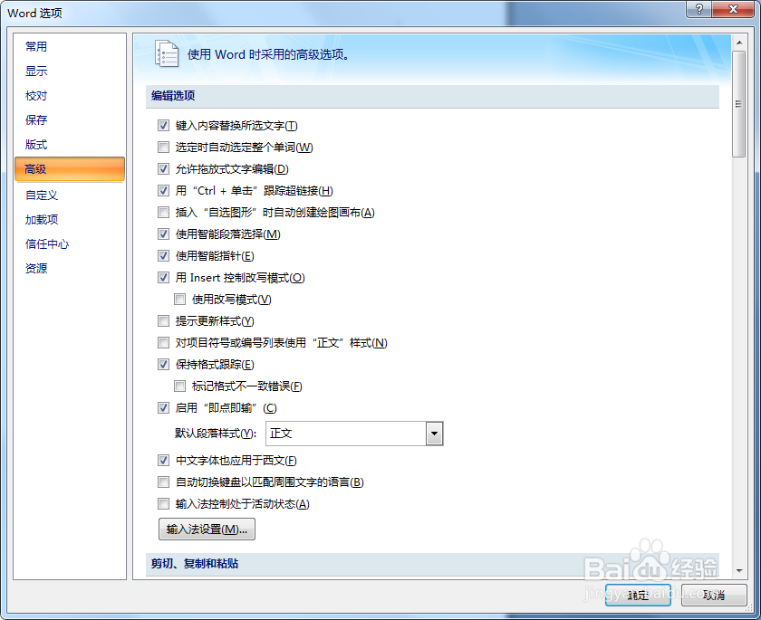Toggle 'Ctrl + 单击 跟踪超链接' checkbox
The image size is (761, 620).
pos(164,190)
